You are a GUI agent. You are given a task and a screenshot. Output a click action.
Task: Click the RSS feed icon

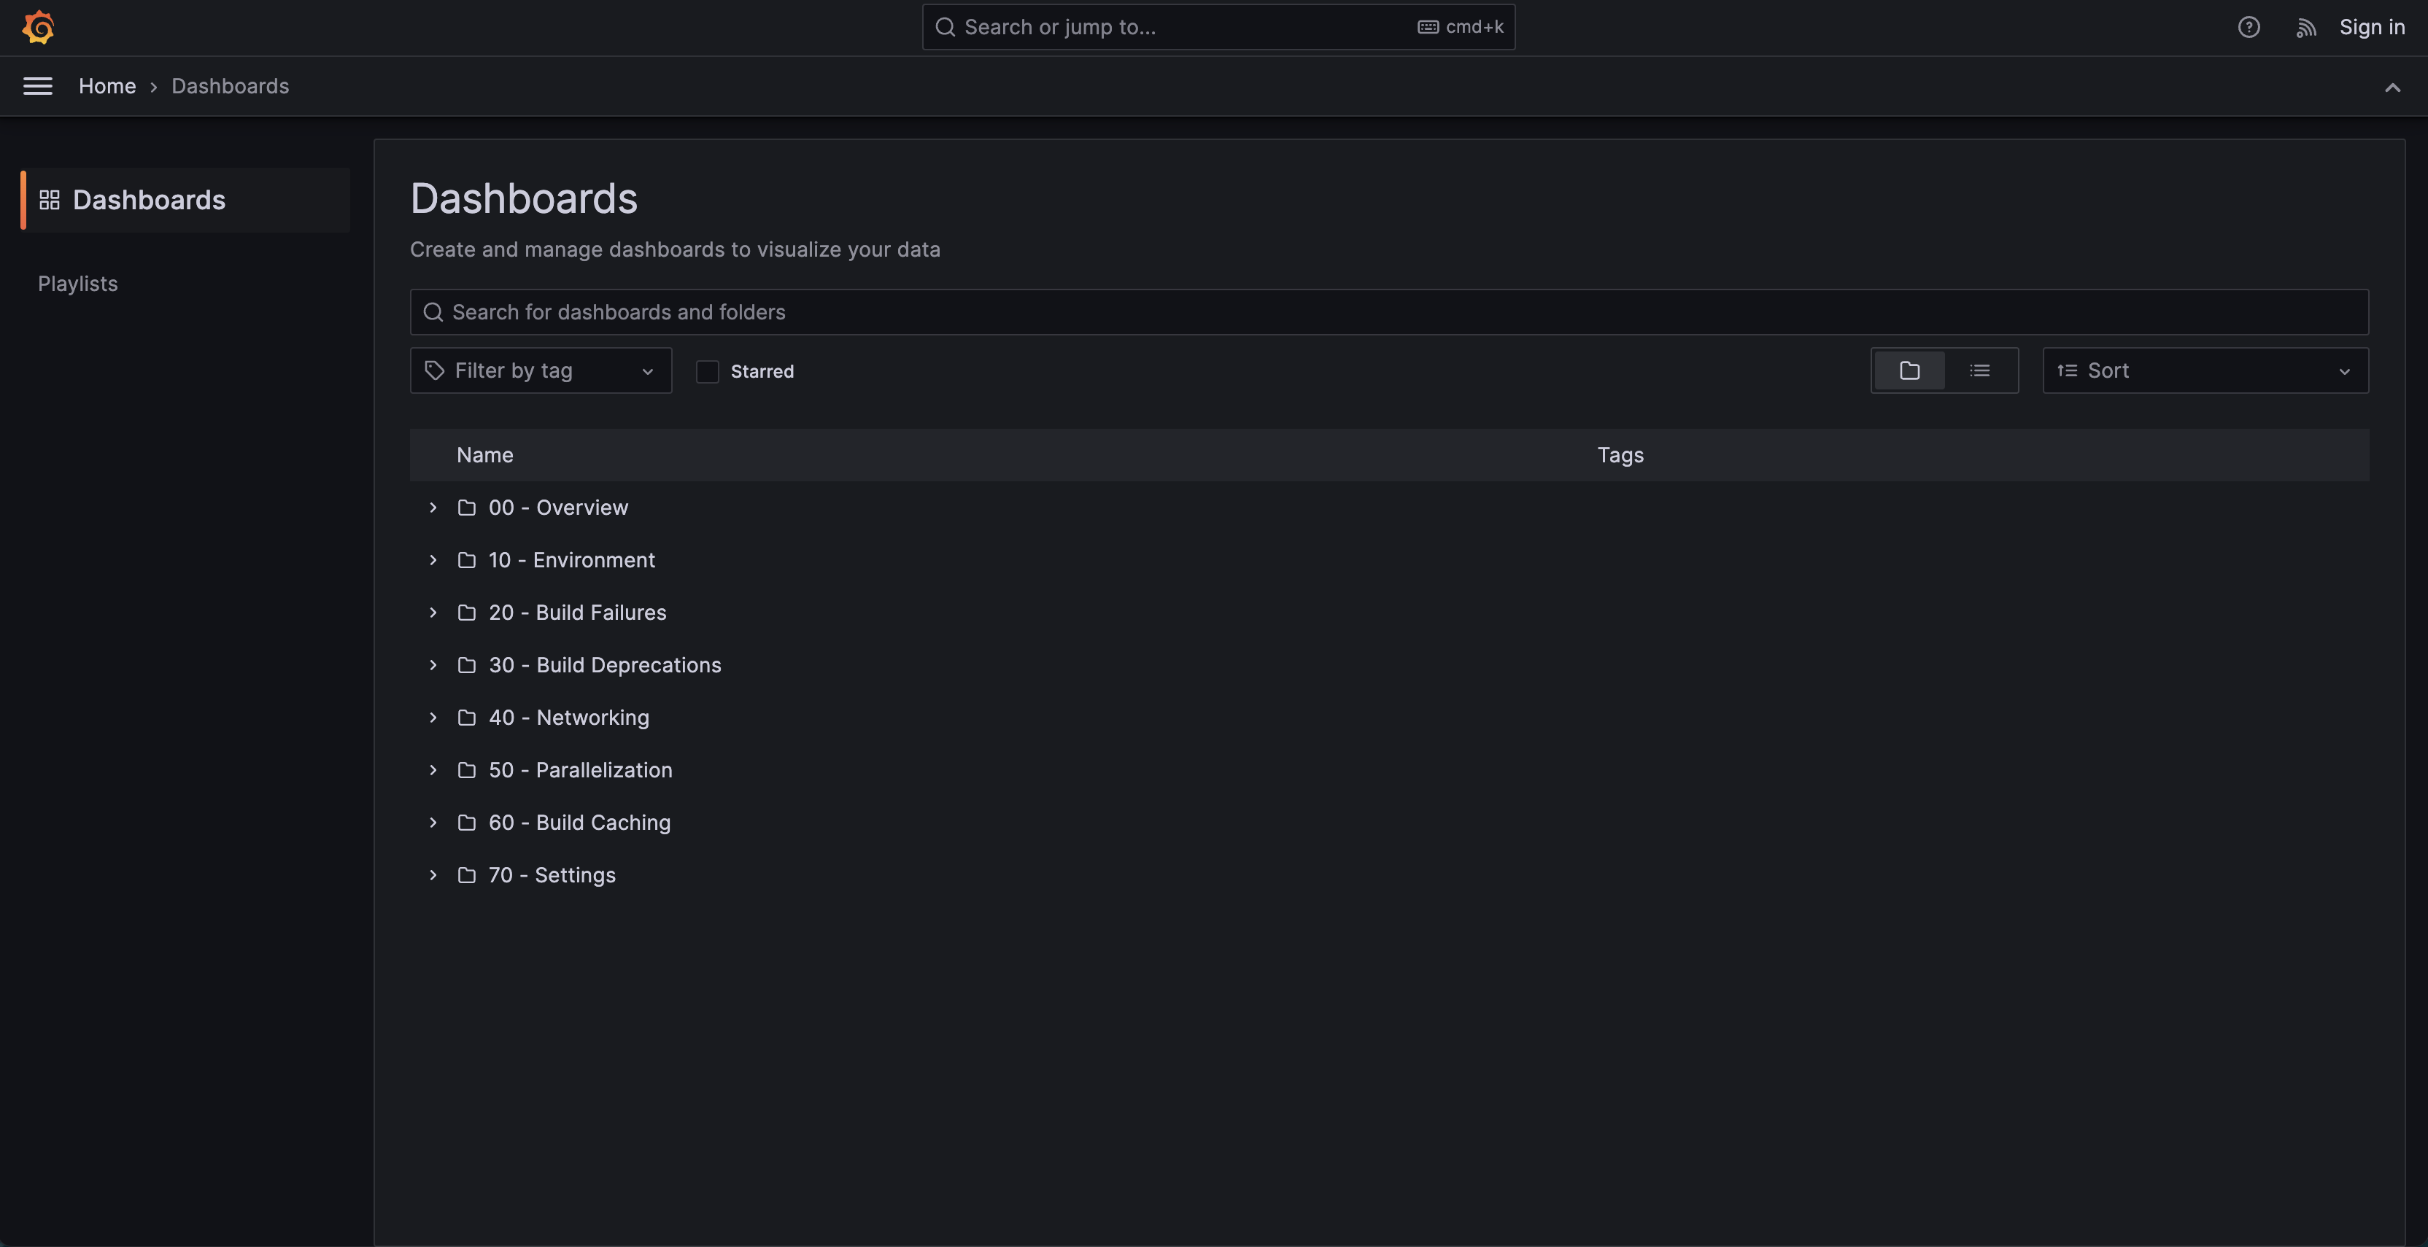pos(2306,26)
